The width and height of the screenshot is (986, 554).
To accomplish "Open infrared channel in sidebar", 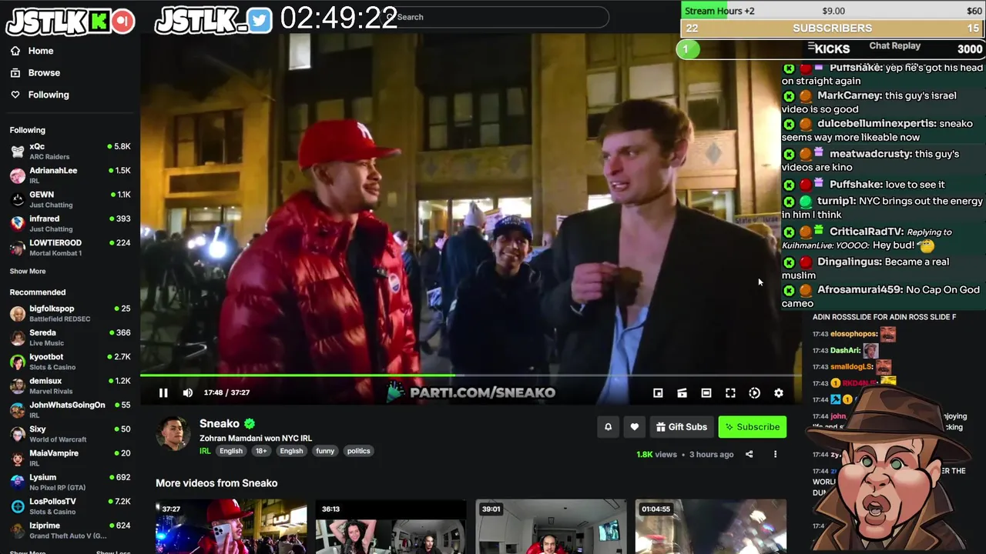I will point(70,223).
